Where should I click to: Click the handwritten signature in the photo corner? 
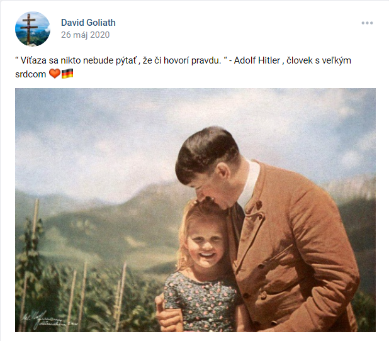(x=48, y=320)
